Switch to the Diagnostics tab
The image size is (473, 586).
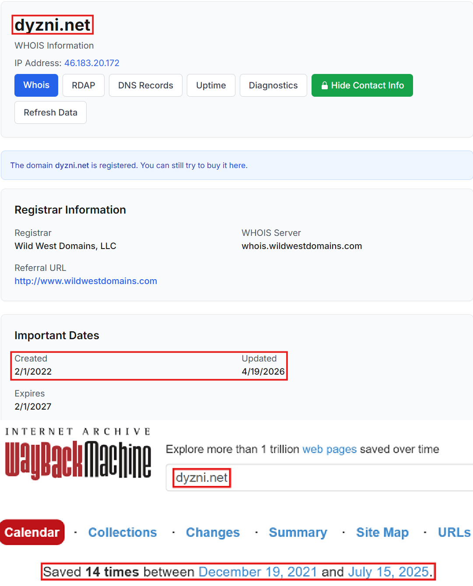[273, 85]
